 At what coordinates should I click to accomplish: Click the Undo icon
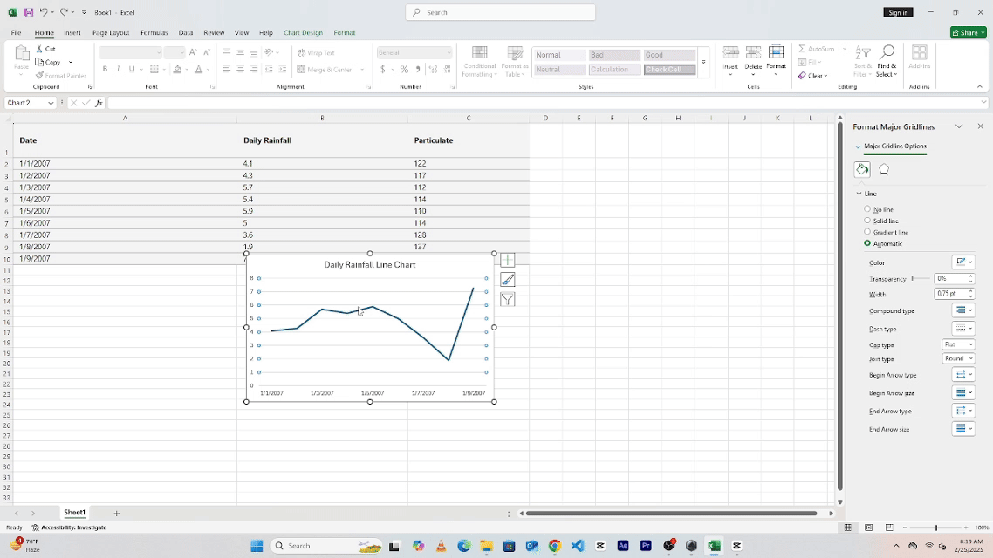pos(44,12)
